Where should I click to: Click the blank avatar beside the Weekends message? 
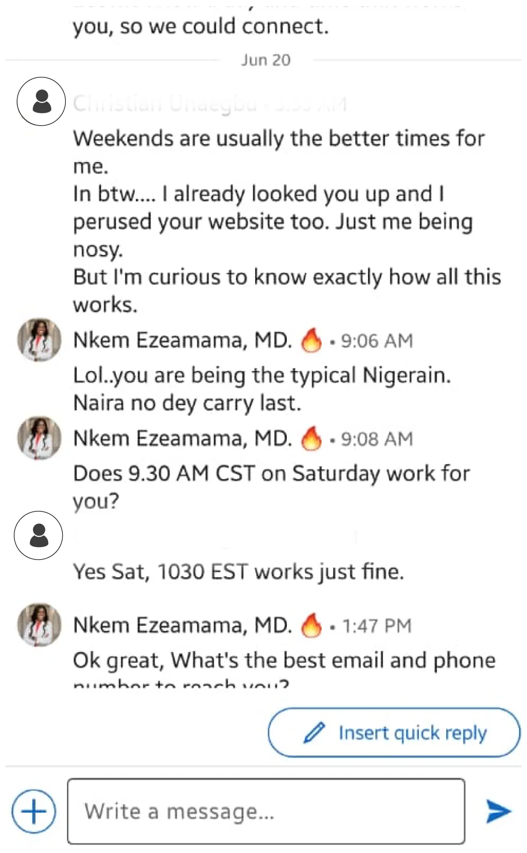pyautogui.click(x=41, y=102)
